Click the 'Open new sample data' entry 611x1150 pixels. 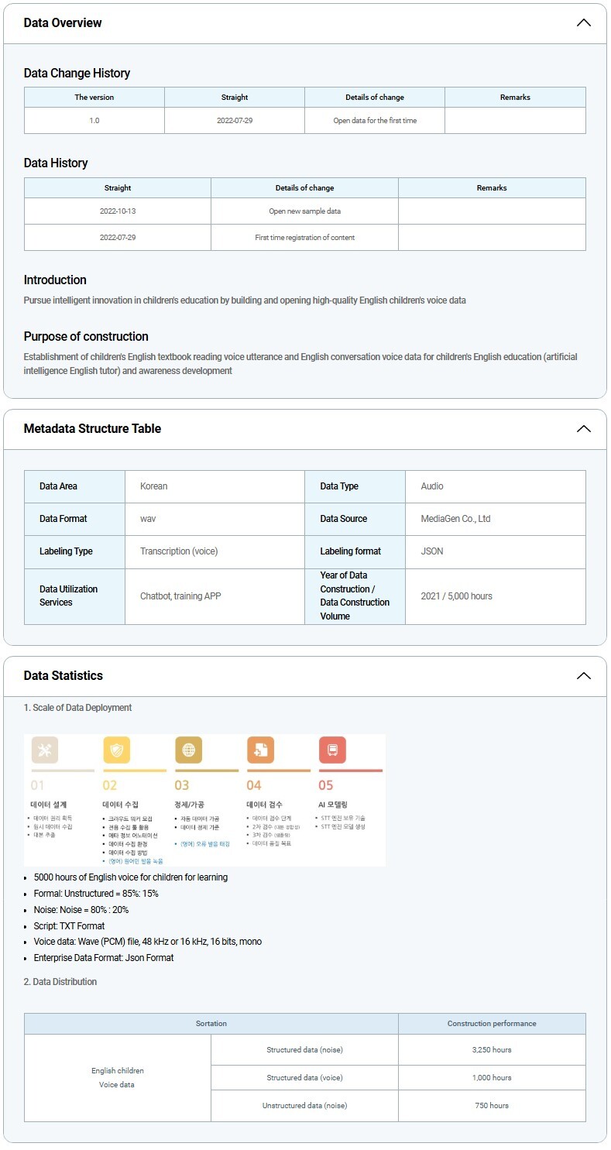click(304, 211)
